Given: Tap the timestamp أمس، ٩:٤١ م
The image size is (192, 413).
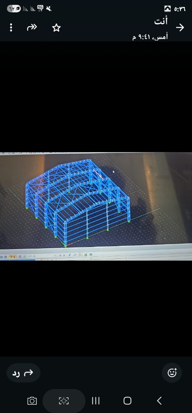Looking at the screenshot, I should click(x=150, y=37).
